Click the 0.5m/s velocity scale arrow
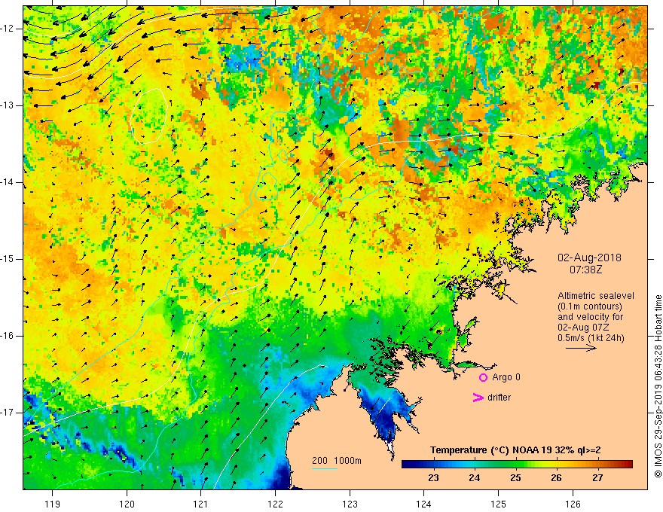The image size is (663, 512). pyautogui.click(x=581, y=348)
